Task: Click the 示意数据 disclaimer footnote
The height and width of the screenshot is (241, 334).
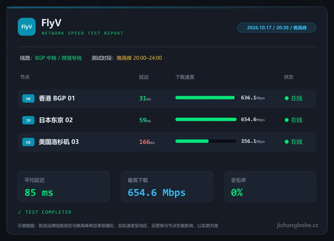Action: tap(118, 226)
